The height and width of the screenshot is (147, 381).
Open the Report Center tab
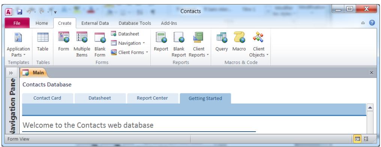[x=152, y=98]
